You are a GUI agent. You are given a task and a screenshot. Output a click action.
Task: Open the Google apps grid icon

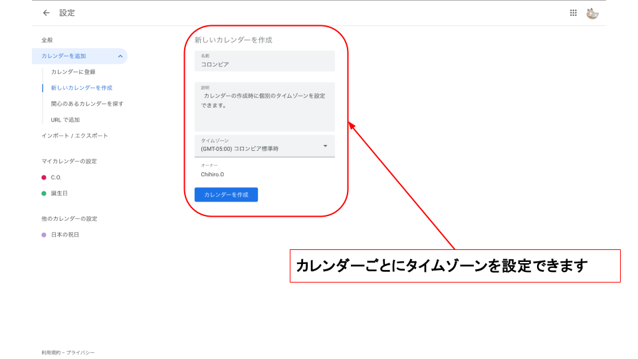[x=573, y=13]
